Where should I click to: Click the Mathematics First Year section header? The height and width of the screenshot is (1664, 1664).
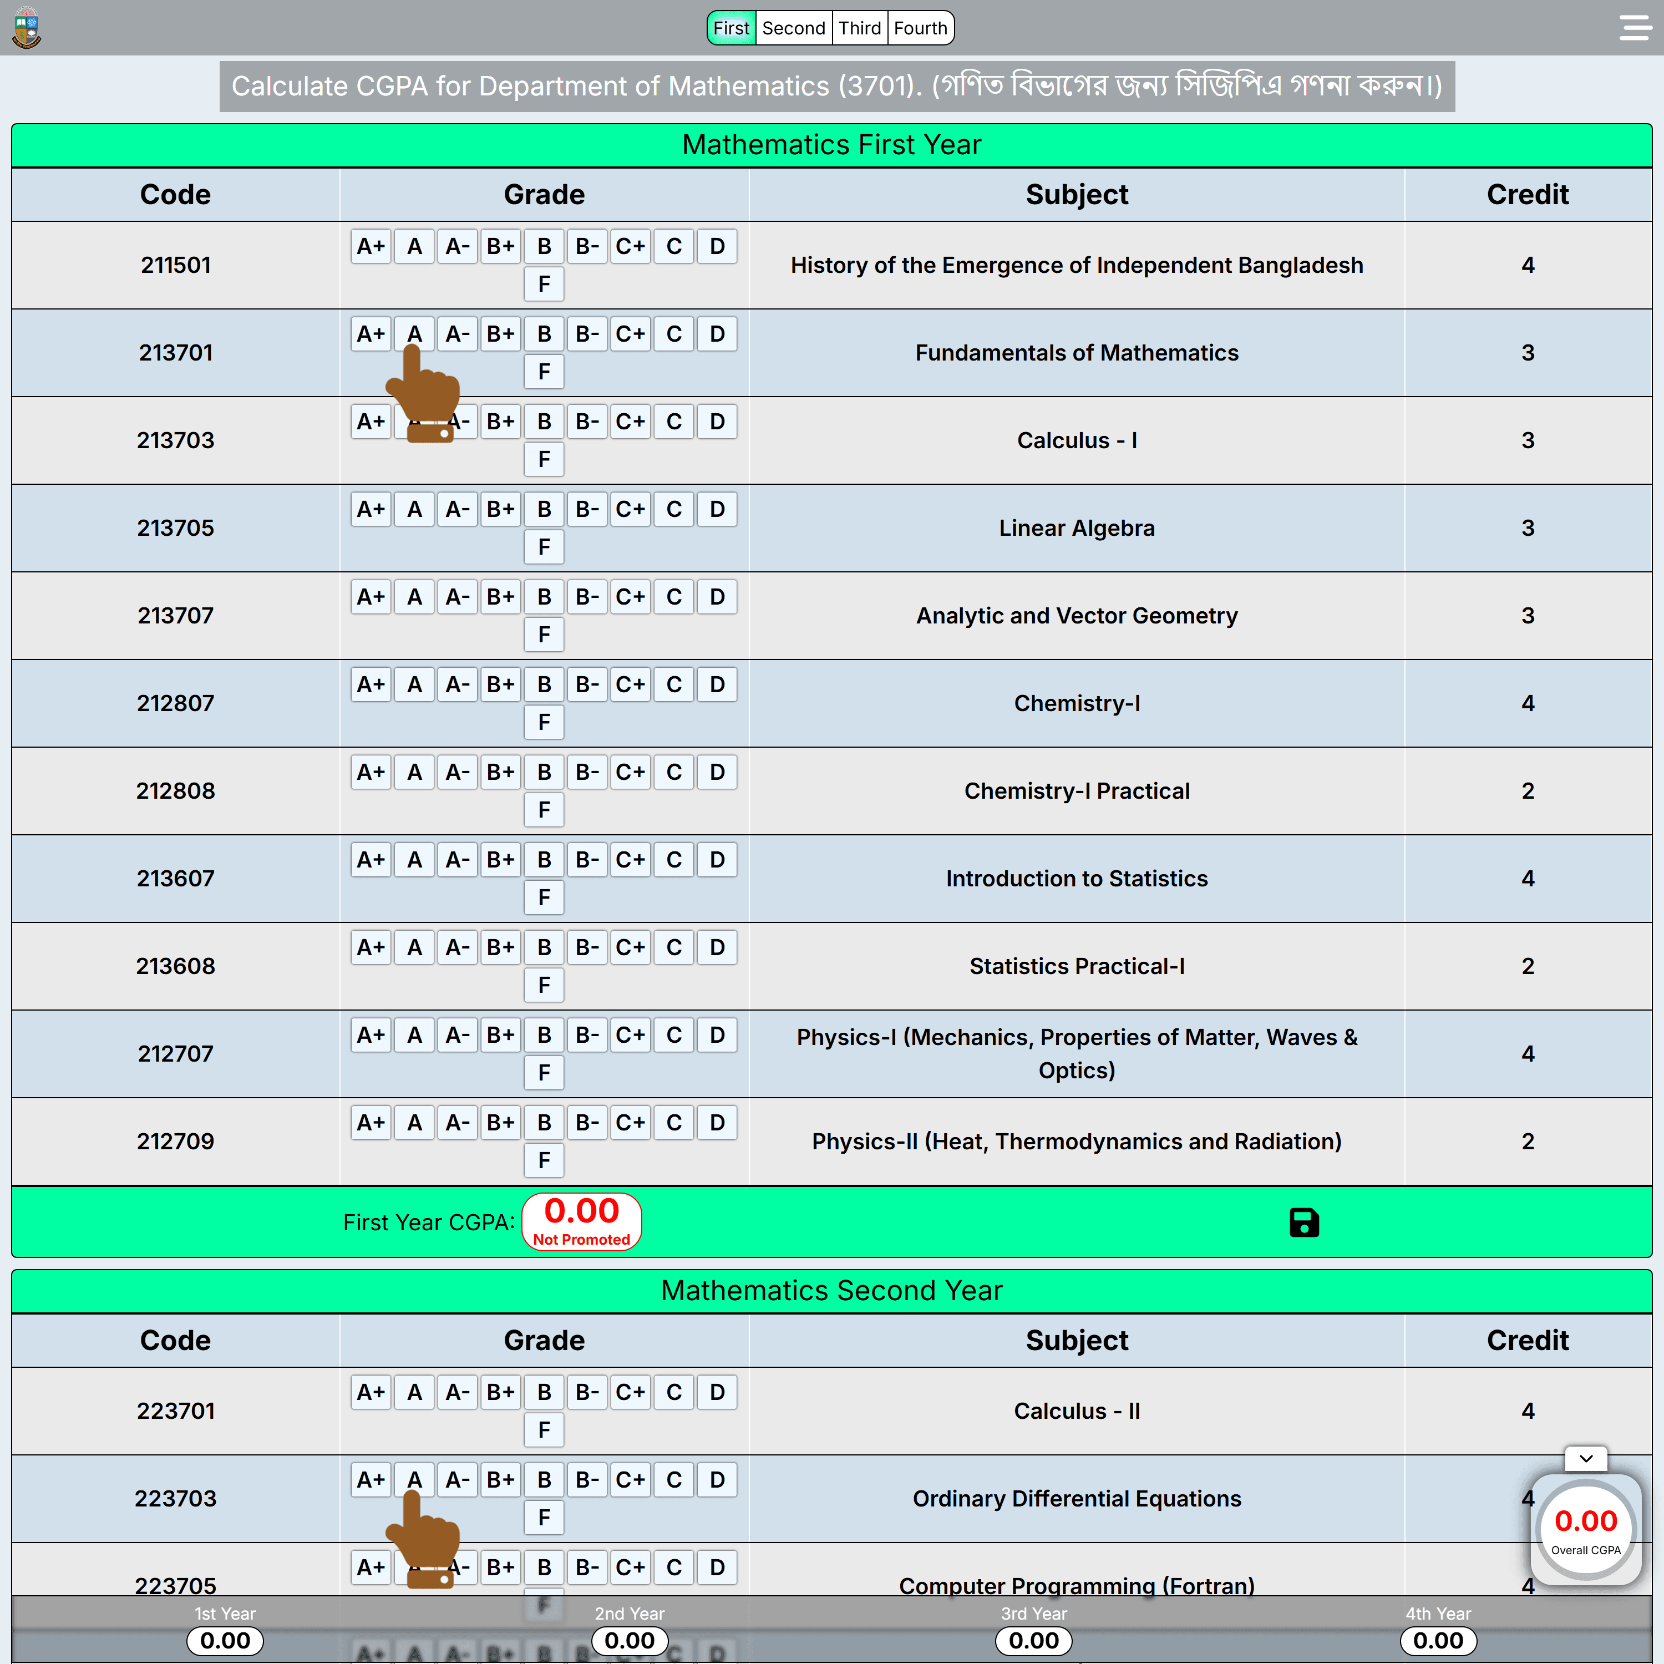click(x=832, y=145)
